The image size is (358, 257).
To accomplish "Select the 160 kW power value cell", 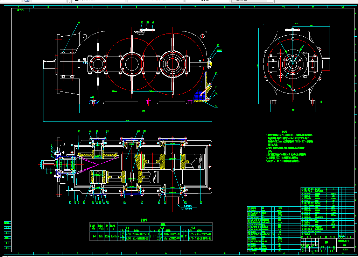I will pyautogui.click(x=93, y=236).
